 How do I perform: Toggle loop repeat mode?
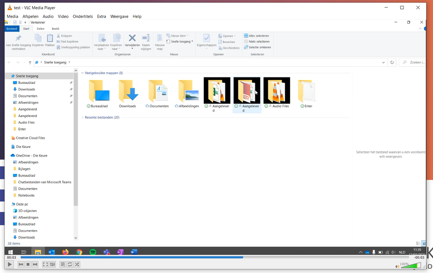70,264
